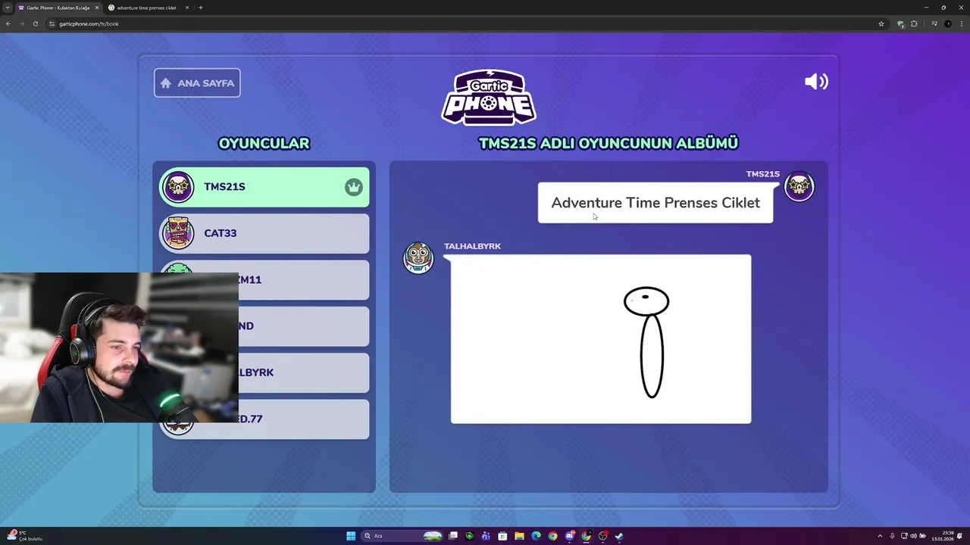Open the Chrome profile avatar
The image size is (970, 545).
coord(948,23)
